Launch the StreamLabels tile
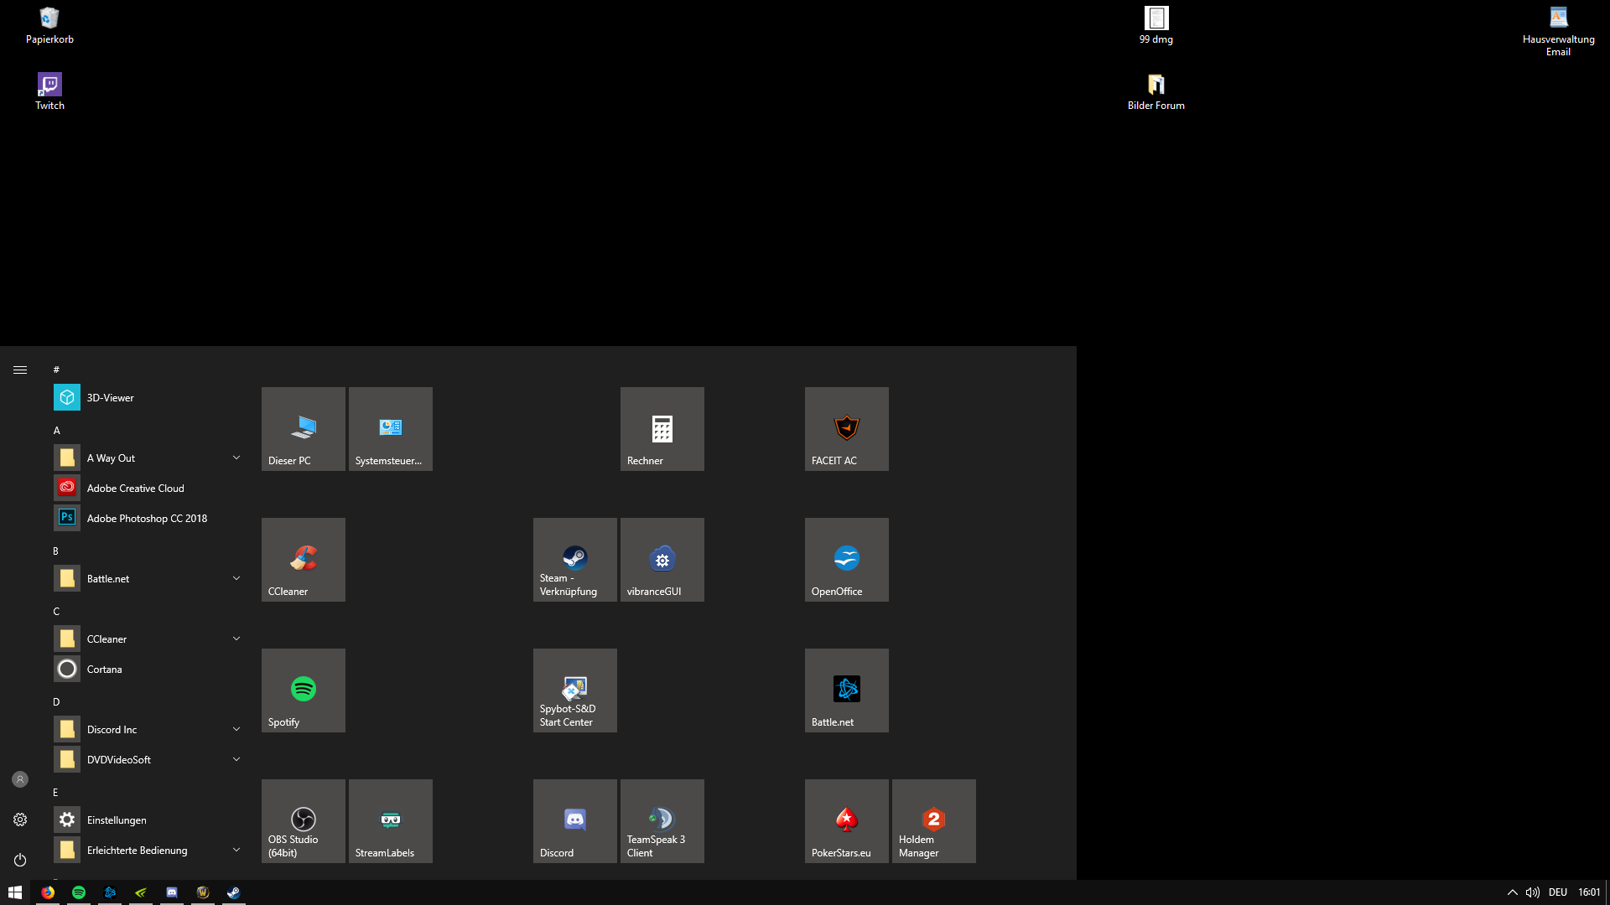The height and width of the screenshot is (905, 1610). tap(391, 821)
